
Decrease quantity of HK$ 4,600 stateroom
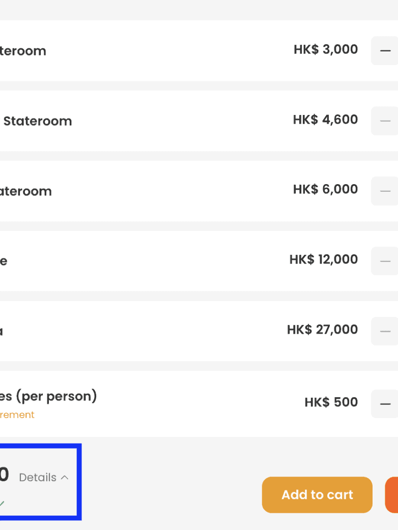point(385,121)
